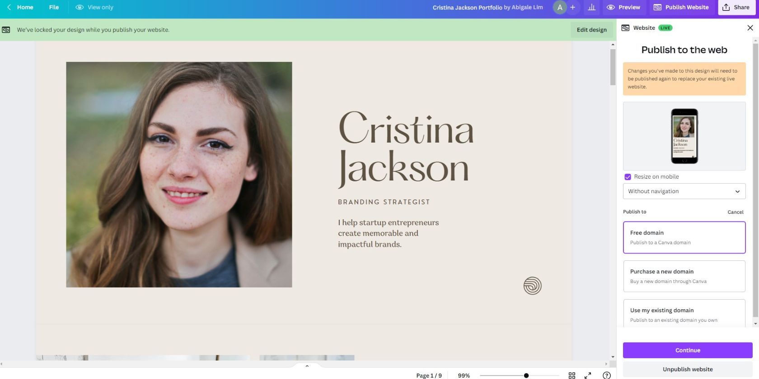759x379 pixels.
Task: Click Cancel next to Publish to
Action: tap(735, 212)
